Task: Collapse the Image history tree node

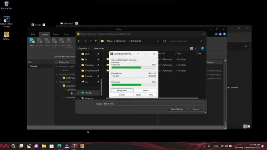Action: [56, 82]
